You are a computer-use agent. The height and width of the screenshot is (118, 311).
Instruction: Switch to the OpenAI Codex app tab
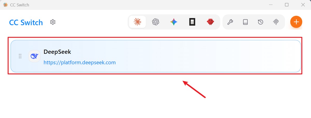click(155, 22)
